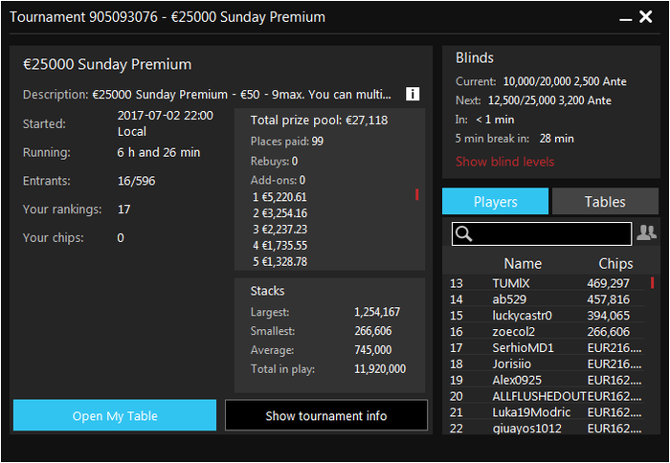Select player TUMIX in the list

pyautogui.click(x=546, y=283)
